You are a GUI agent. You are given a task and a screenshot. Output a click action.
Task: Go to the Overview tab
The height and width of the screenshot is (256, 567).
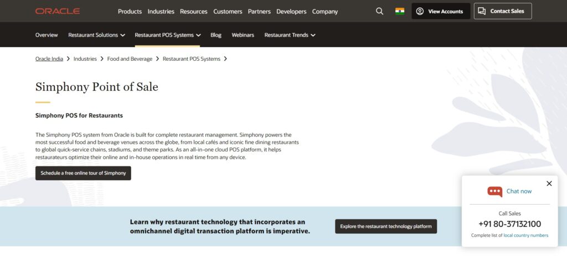tap(47, 35)
